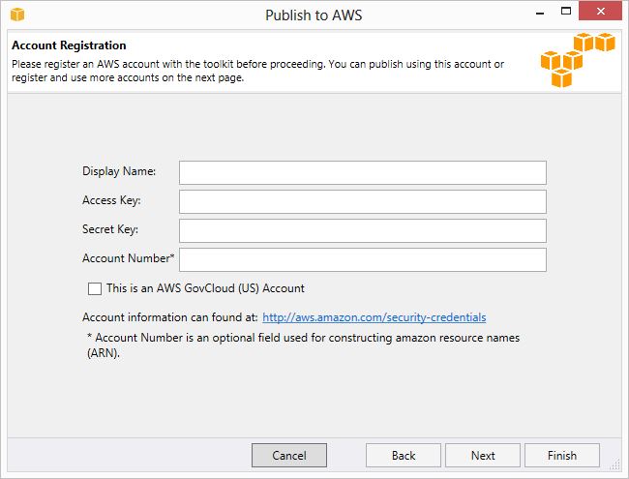Click the resize grip at window corner
Image resolution: width=629 pixels, height=479 pixels.
614,464
